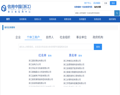The image size is (120, 95).
Task: Select 名称或统一社会信用代码 search option
Action: pyautogui.click(x=83, y=7)
